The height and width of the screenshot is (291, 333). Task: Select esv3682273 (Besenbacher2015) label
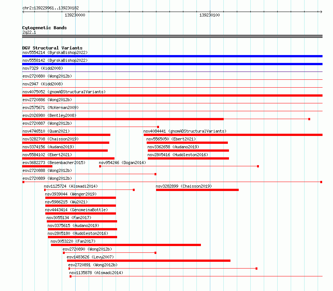coord(54,163)
